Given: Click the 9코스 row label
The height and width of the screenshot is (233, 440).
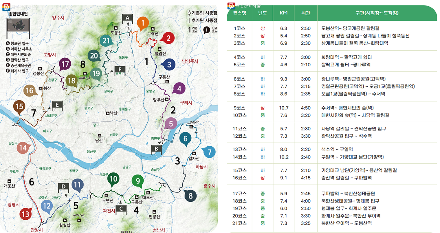Looking at the screenshot, I should pyautogui.click(x=239, y=108).
